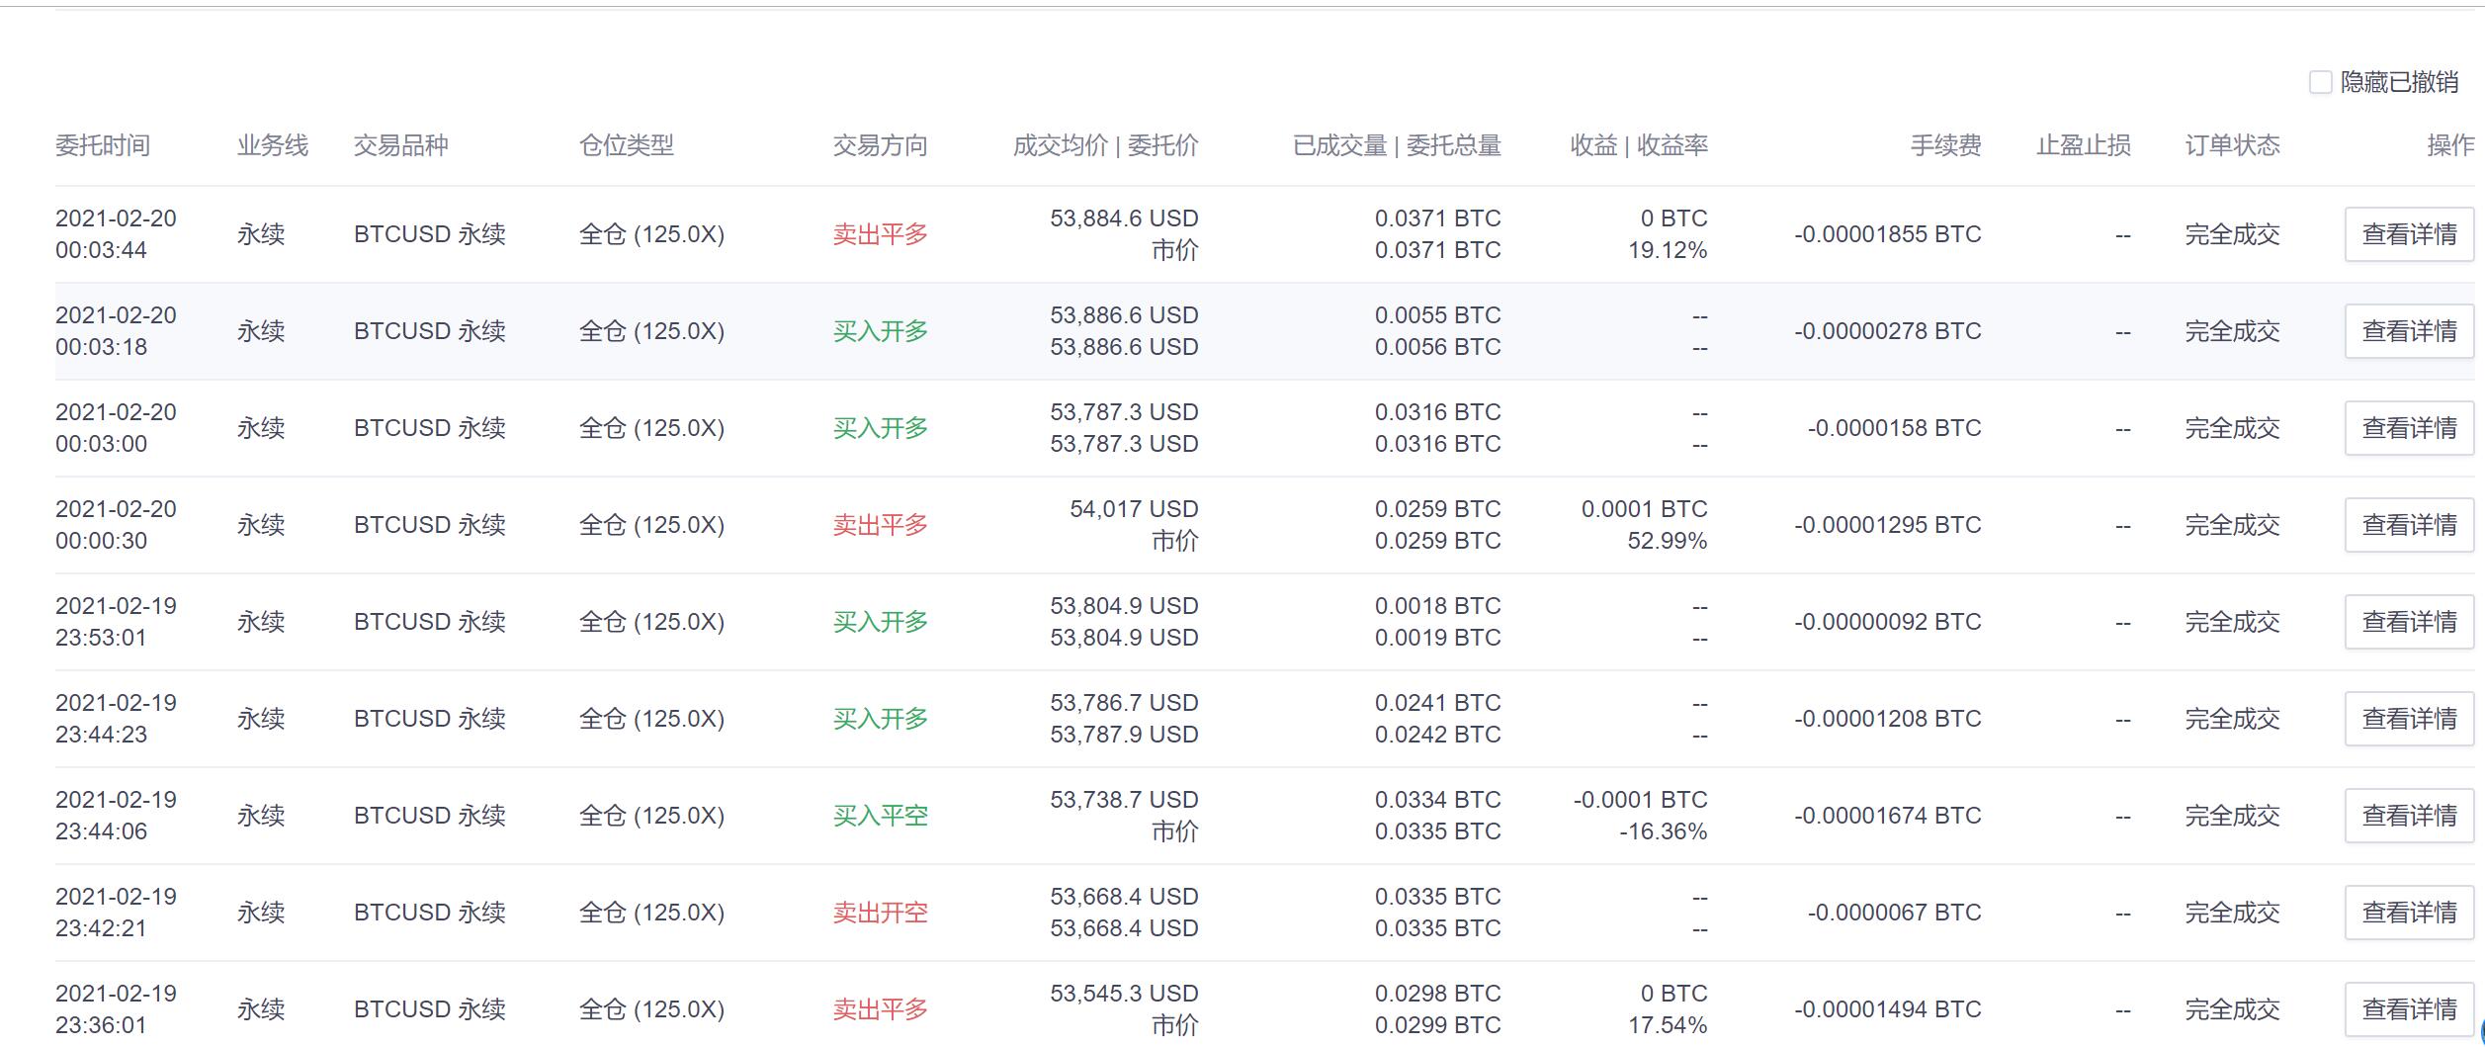Click the 隐藏已撤销 label text
Screen dimensions: 2485x1047
pyautogui.click(x=2399, y=82)
